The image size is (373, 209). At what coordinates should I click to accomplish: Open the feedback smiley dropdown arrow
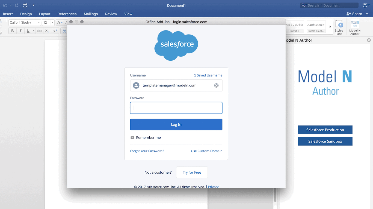[369, 5]
